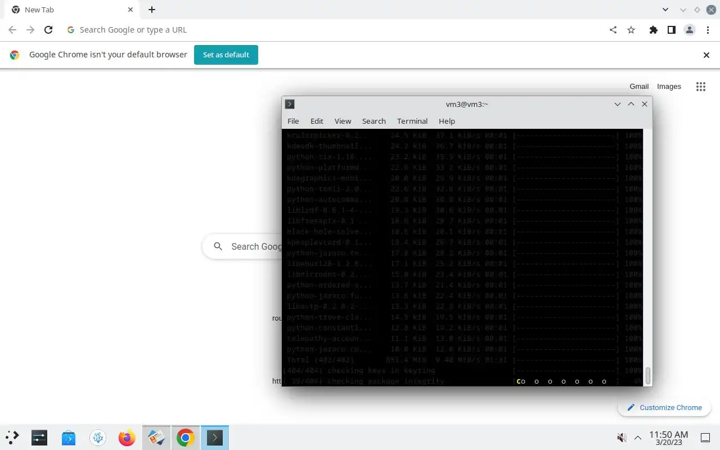720x450 pixels.
Task: Focus the Chrome address bar
Action: coord(332,30)
